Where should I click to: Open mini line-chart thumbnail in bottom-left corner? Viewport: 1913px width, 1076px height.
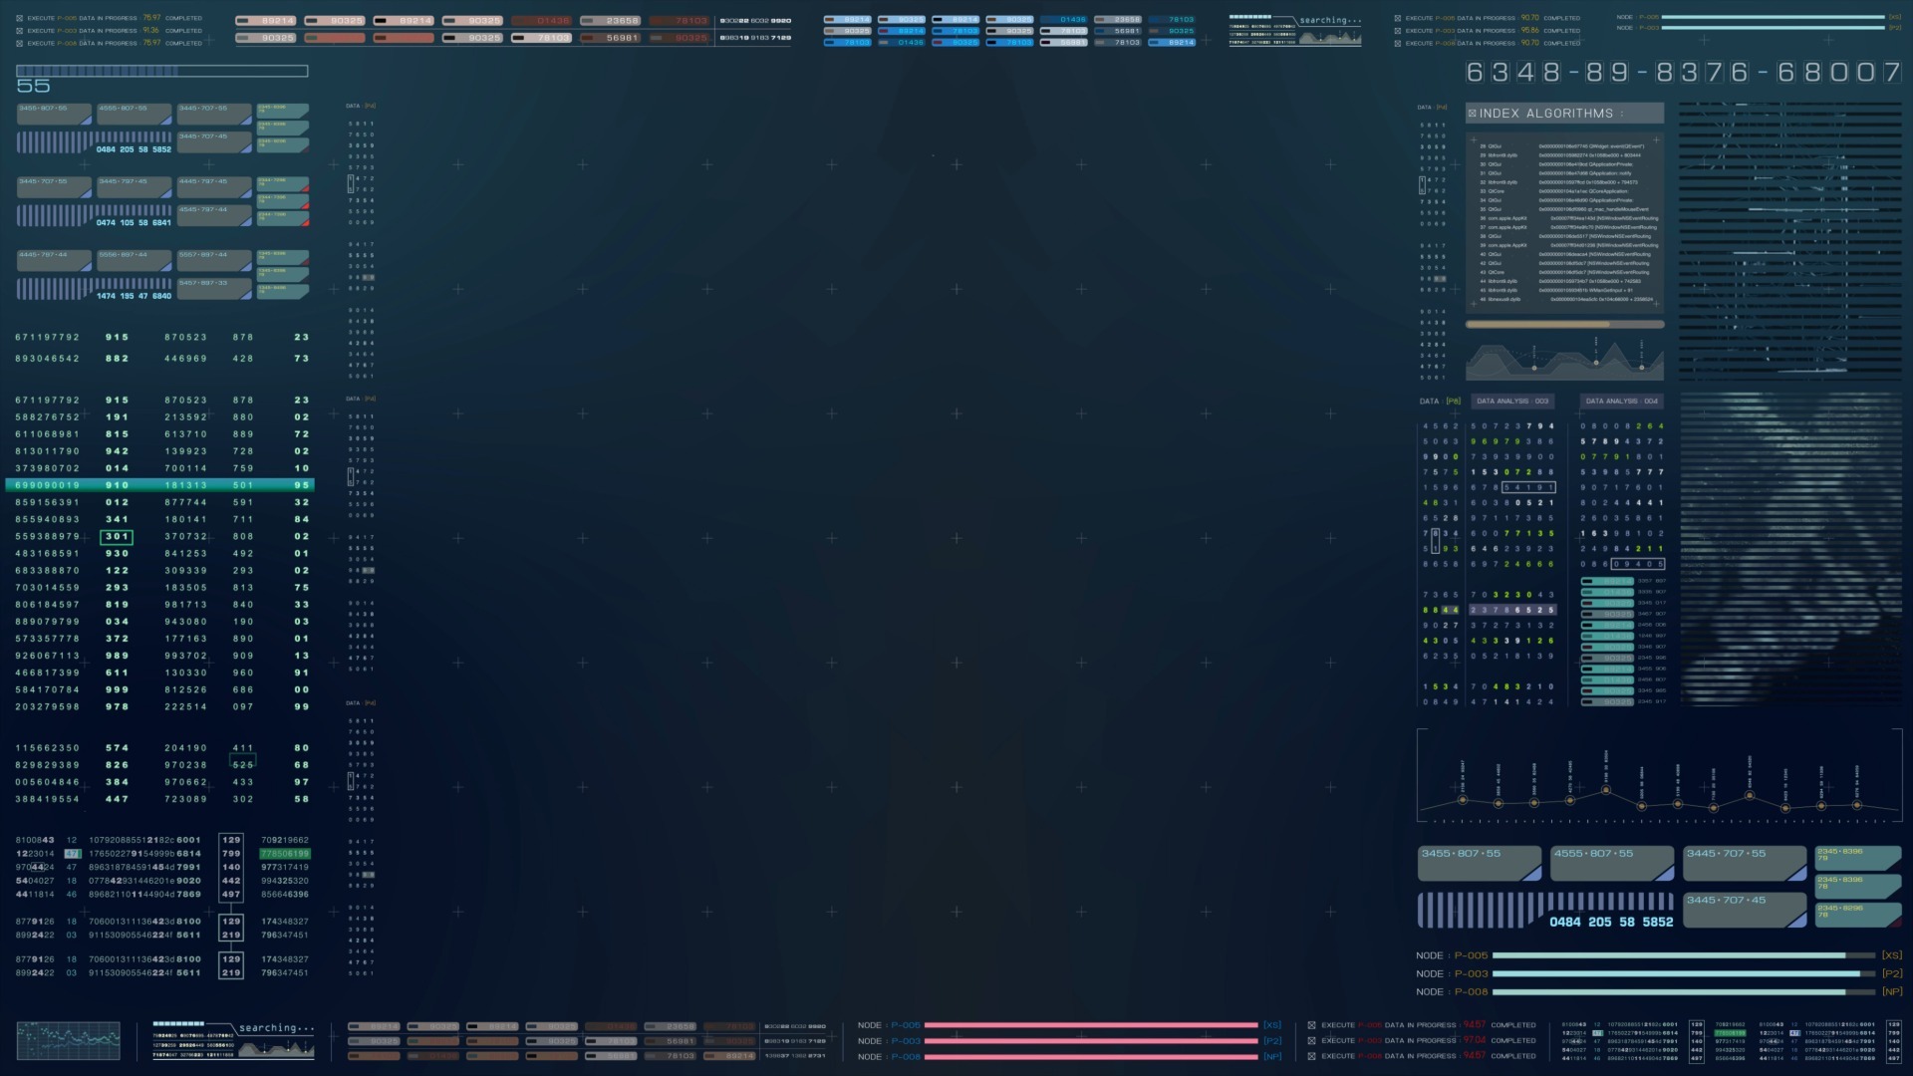click(x=68, y=1040)
